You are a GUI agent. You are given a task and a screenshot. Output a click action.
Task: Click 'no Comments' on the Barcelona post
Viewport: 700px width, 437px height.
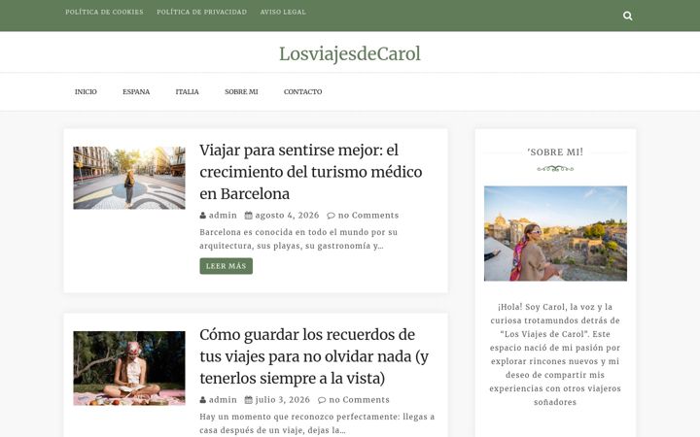click(368, 216)
